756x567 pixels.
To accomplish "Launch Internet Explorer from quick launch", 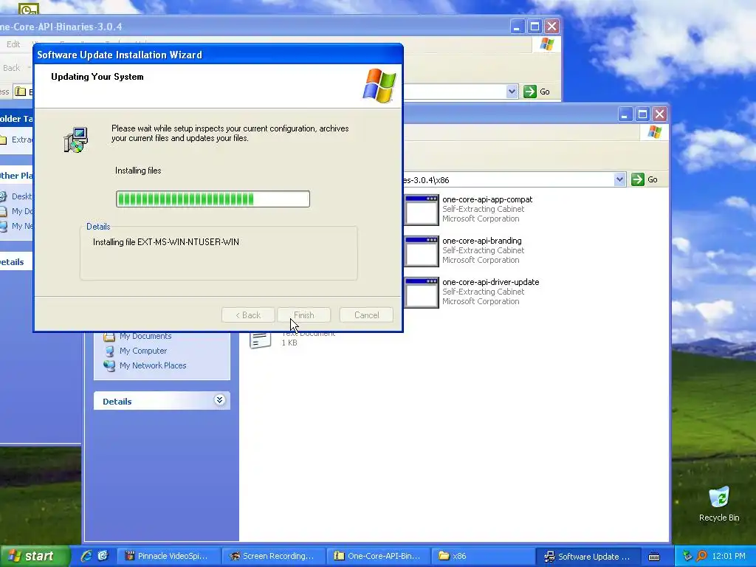I will pos(87,556).
